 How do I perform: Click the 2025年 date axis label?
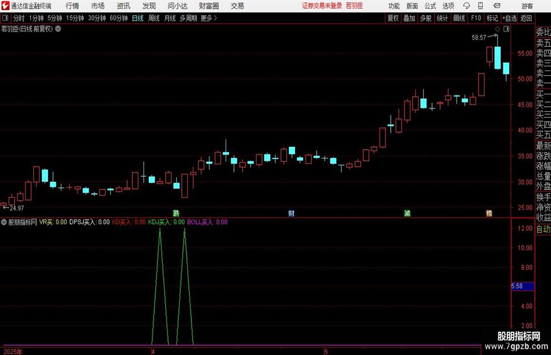13,352
